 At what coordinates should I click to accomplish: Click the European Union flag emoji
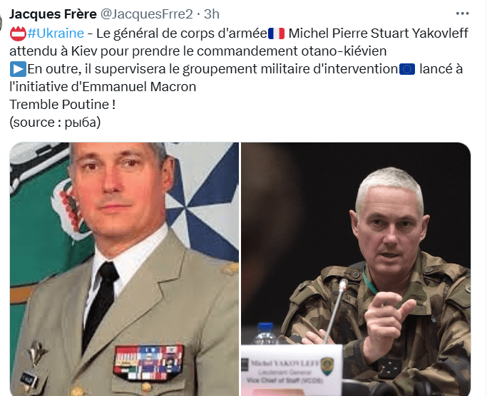click(x=407, y=69)
